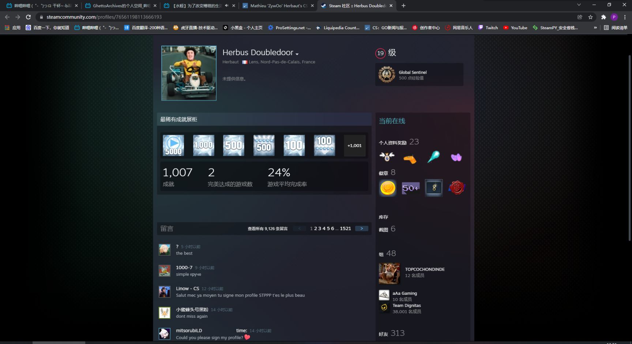The image size is (632, 344).
Task: Open Chrome three-dot menu
Action: pos(625,17)
